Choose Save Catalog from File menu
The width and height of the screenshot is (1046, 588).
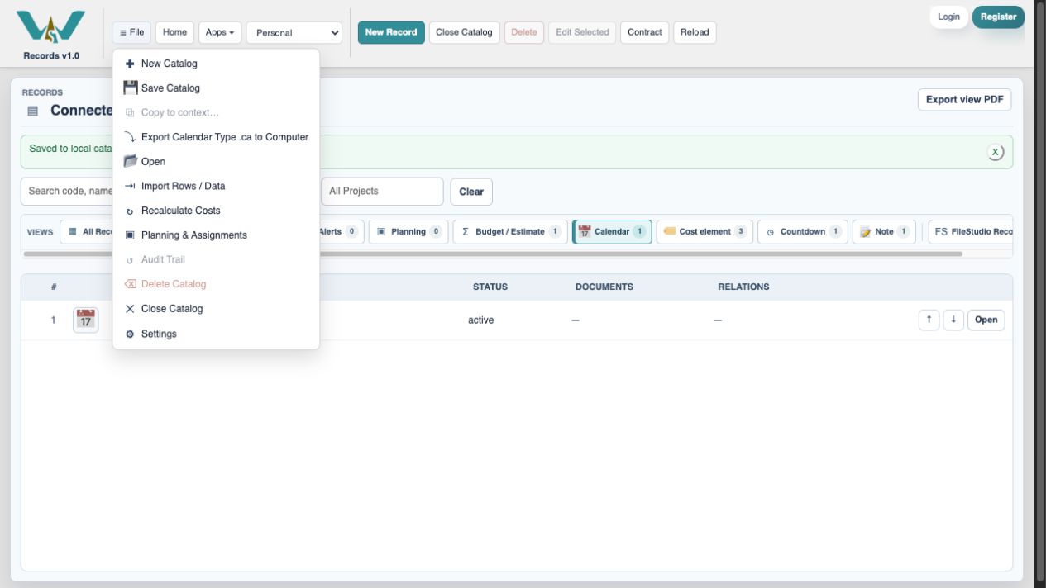[x=216, y=88]
